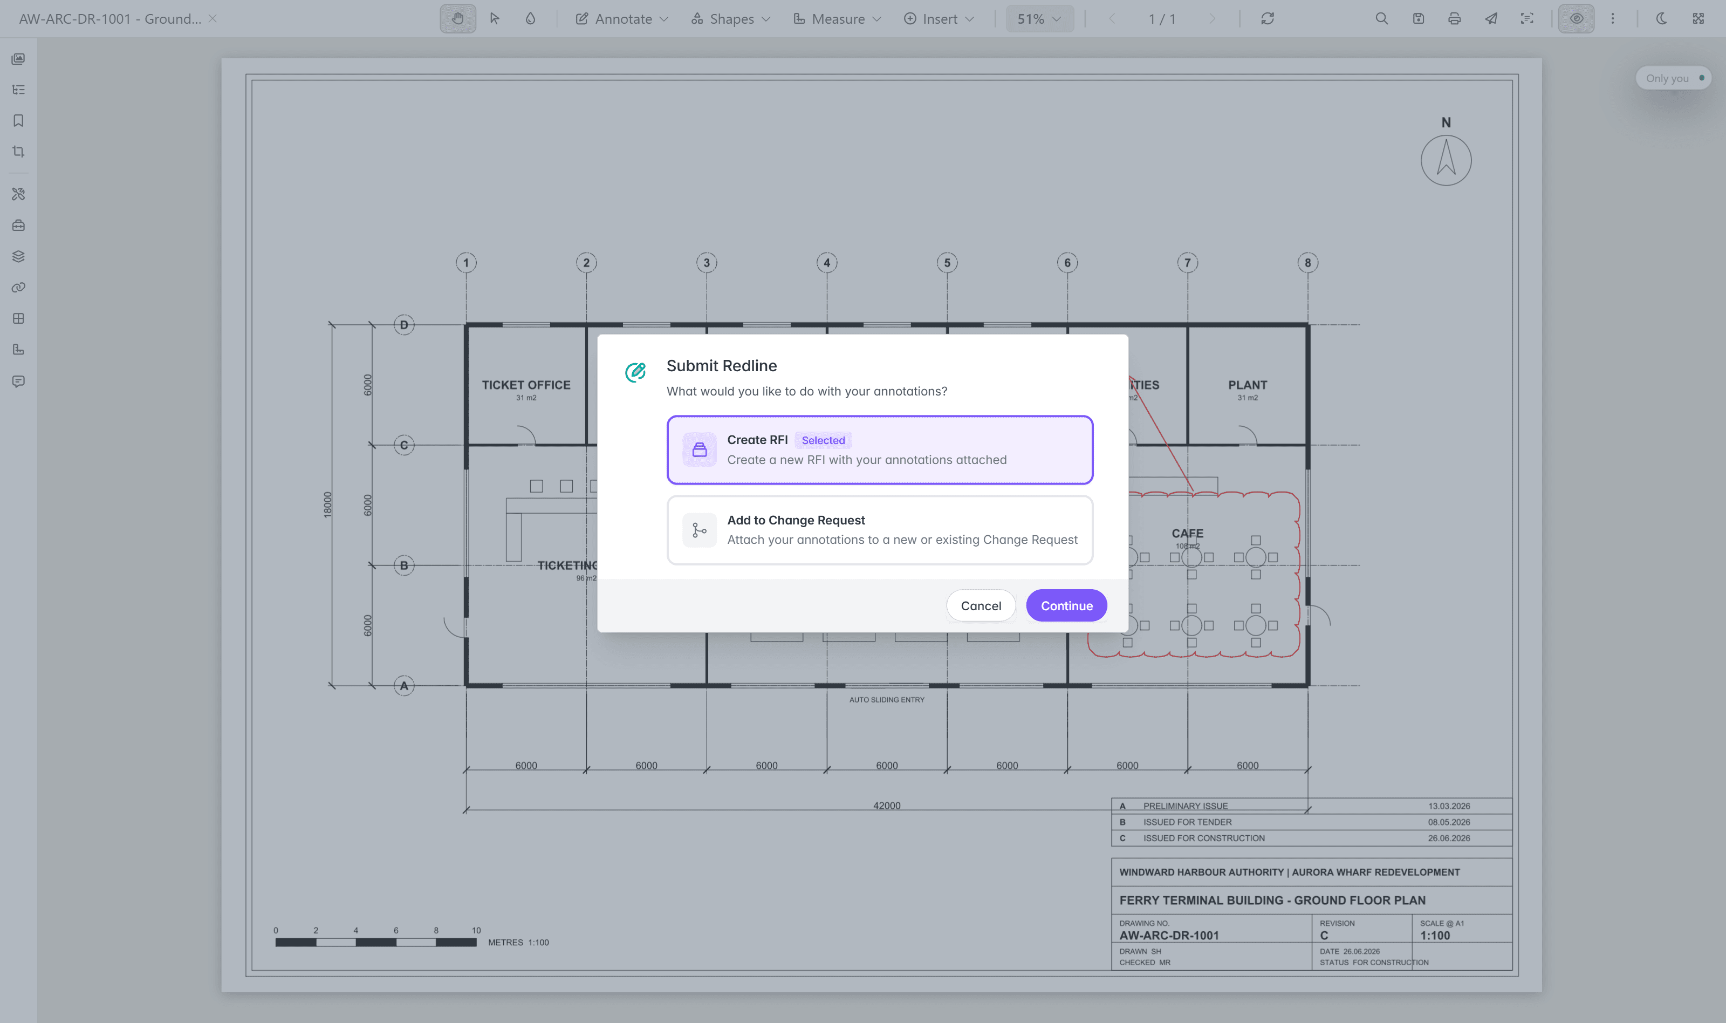Open the Measure dropdown menu
The height and width of the screenshot is (1023, 1726).
837,18
